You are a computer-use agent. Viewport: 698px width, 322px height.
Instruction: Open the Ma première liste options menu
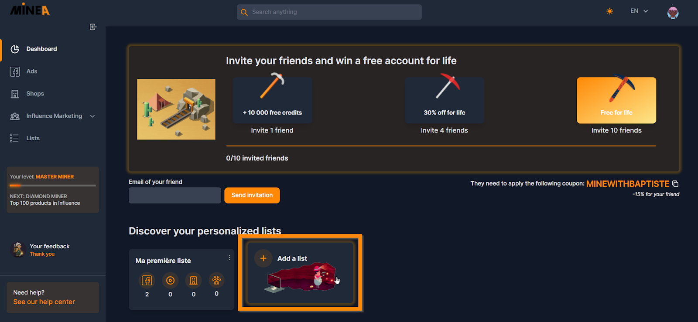229,258
